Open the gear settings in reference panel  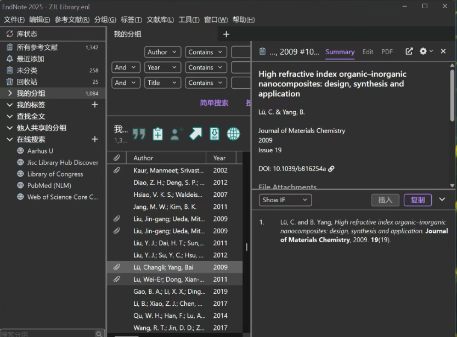click(x=426, y=51)
